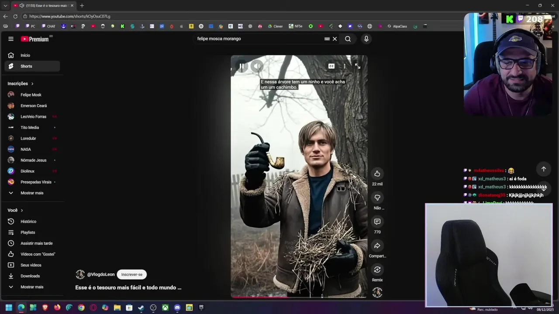This screenshot has height=314, width=559.
Task: Click the browser back arrow
Action: [x=5, y=16]
